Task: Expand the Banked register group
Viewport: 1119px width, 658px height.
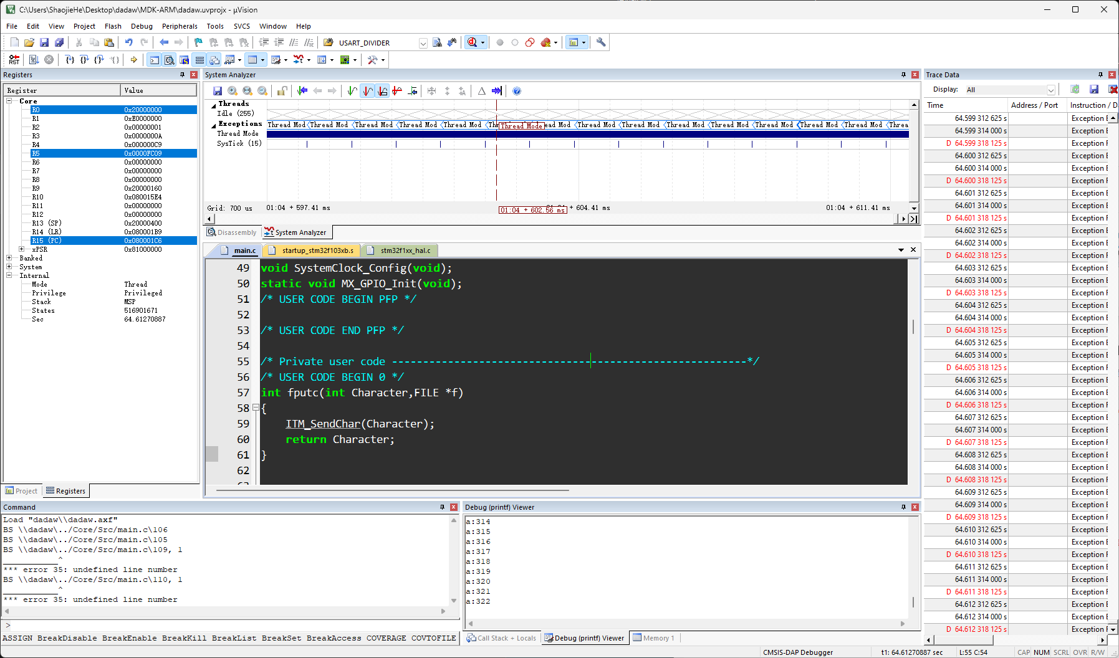Action: click(x=9, y=258)
